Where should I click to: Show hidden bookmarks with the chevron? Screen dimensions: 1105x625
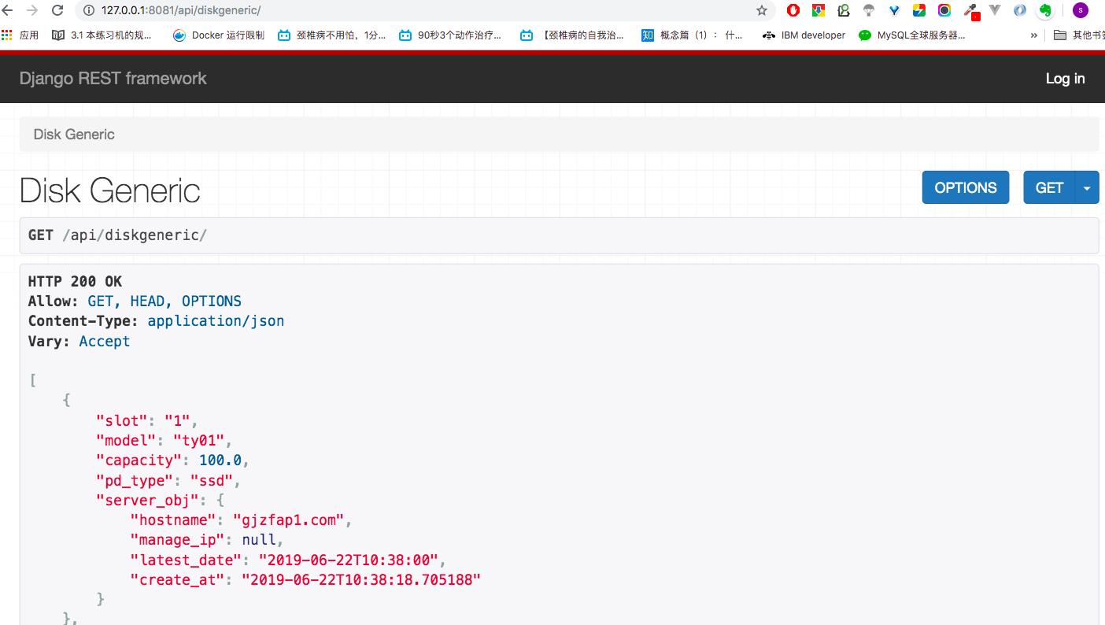[x=1033, y=35]
